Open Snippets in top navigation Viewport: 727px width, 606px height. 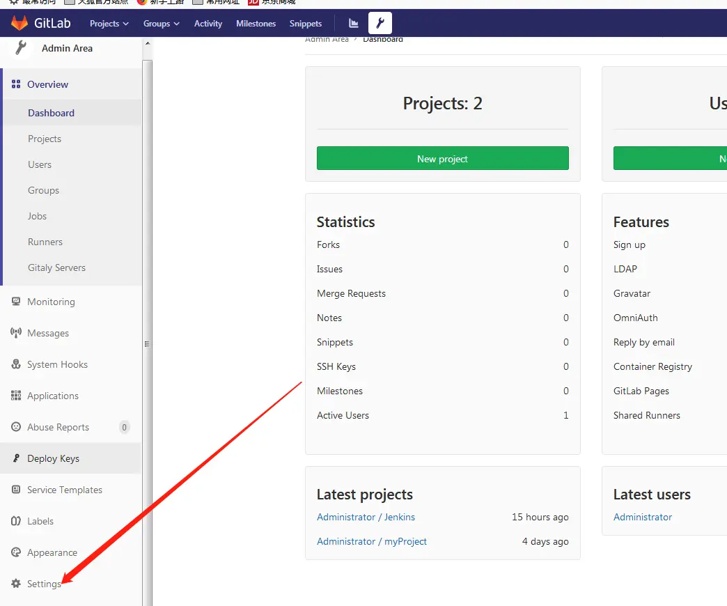point(306,24)
